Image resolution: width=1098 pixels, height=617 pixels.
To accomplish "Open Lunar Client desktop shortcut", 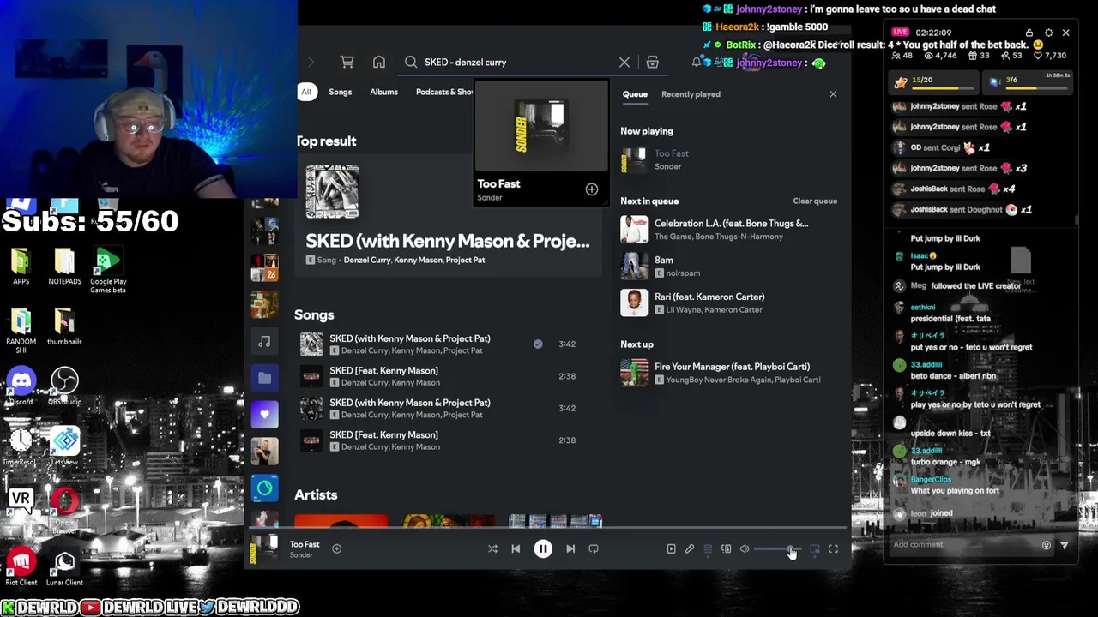I will point(64,566).
